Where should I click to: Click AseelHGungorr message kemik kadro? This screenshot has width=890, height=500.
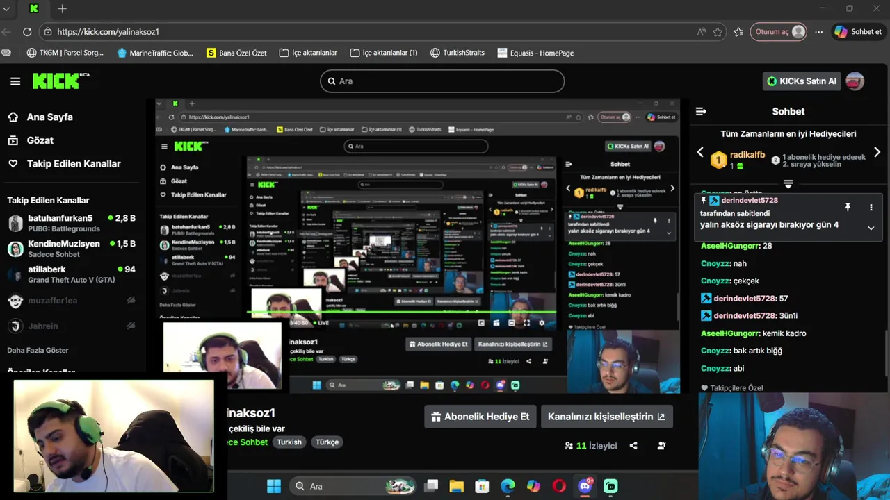tap(754, 333)
